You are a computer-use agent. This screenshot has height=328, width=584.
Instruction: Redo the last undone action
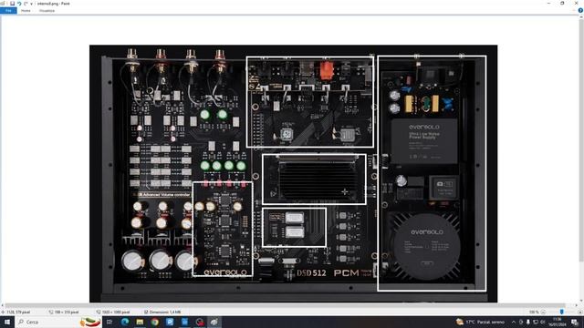26,4
